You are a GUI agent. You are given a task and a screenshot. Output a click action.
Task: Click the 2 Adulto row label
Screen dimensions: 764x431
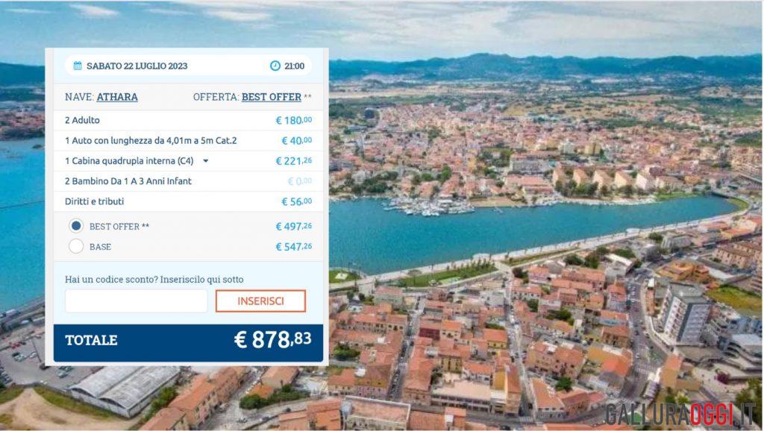point(82,120)
